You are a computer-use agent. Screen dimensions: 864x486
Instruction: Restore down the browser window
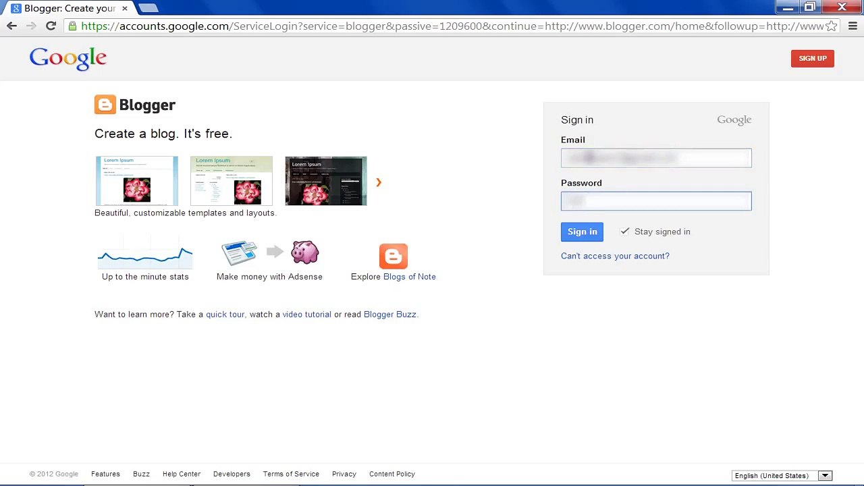[810, 7]
